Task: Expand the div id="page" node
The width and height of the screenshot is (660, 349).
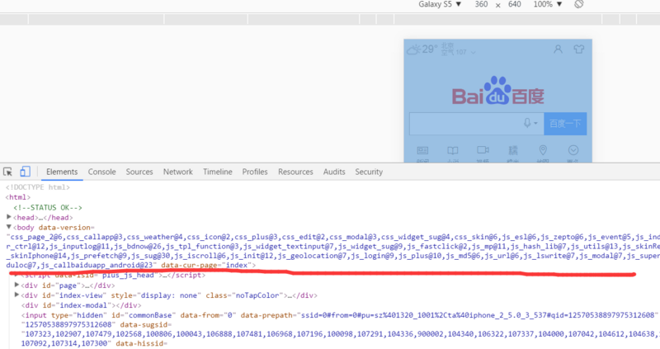Action: point(16,285)
